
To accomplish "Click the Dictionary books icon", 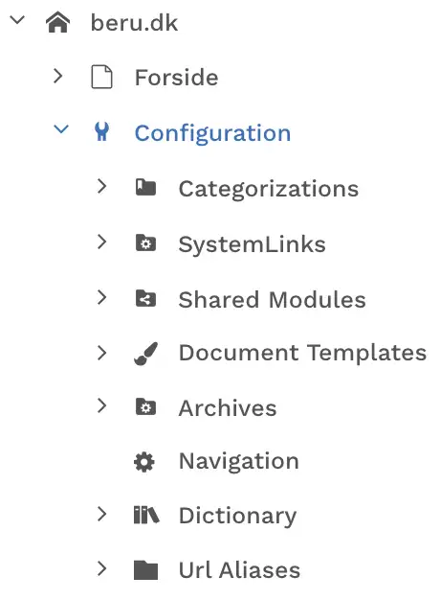I will [146, 515].
